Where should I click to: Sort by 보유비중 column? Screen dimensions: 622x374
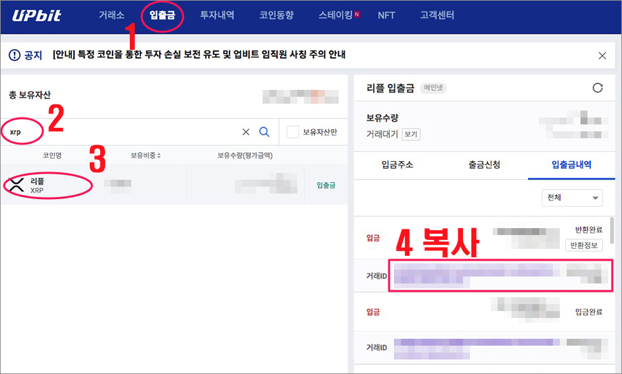coord(146,156)
